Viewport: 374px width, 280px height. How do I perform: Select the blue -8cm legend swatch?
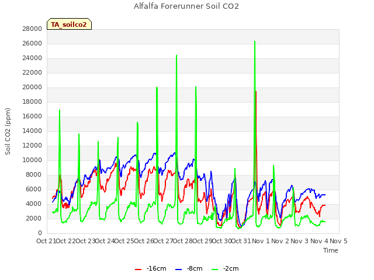point(178,269)
